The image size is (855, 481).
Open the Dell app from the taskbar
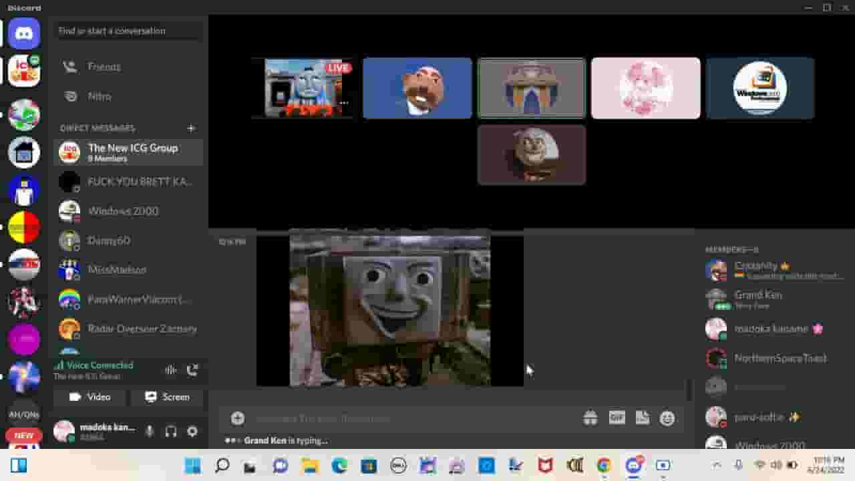[x=398, y=466]
